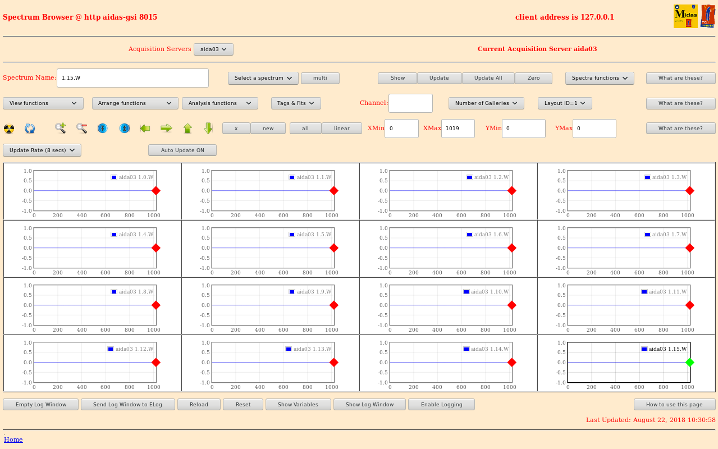The height and width of the screenshot is (449, 718).
Task: Click the zoom out magnifier icon
Action: [81, 128]
